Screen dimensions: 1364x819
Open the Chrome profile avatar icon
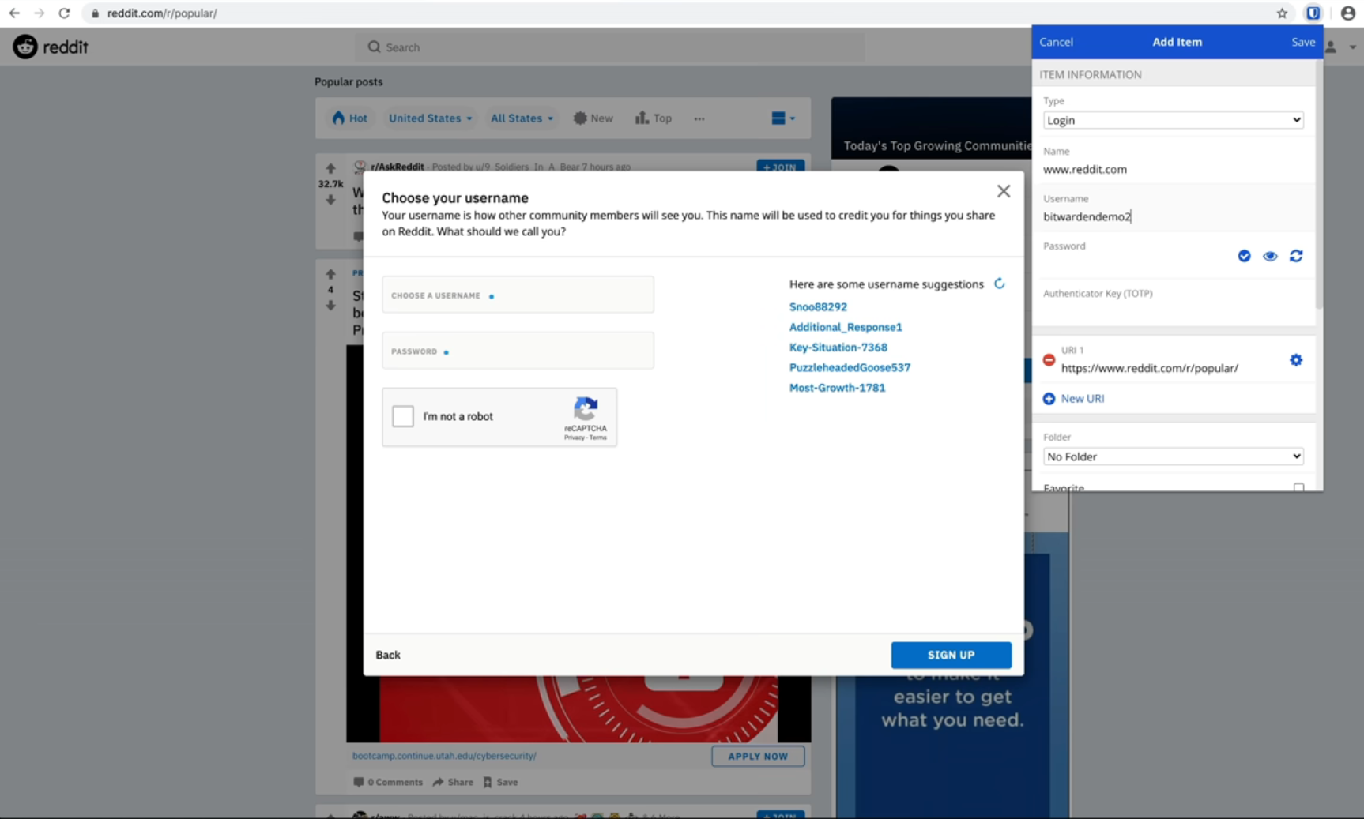(1348, 13)
